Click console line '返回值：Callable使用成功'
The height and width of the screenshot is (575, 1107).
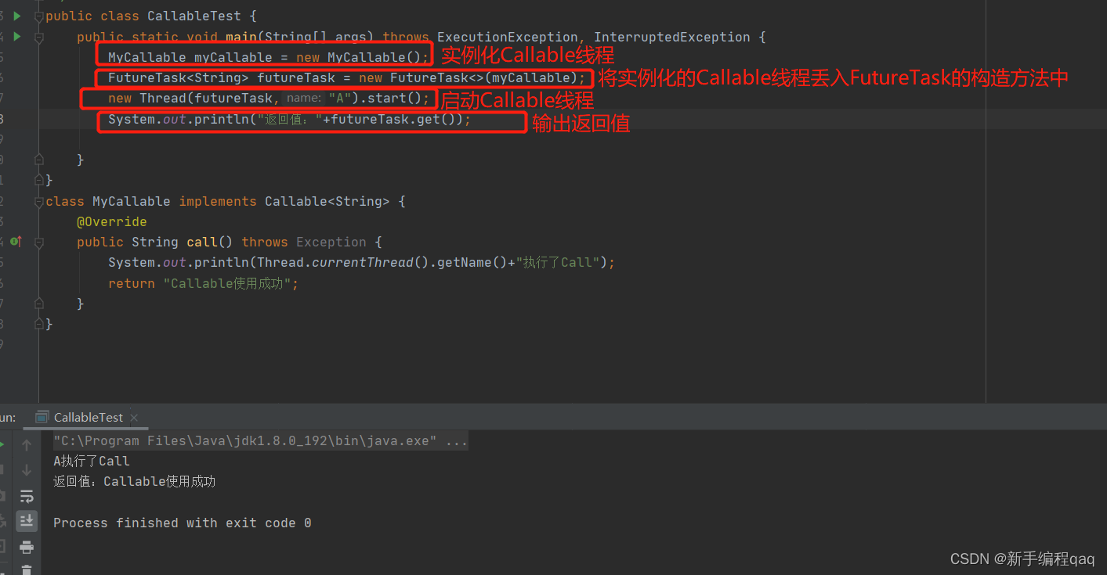pyautogui.click(x=134, y=481)
